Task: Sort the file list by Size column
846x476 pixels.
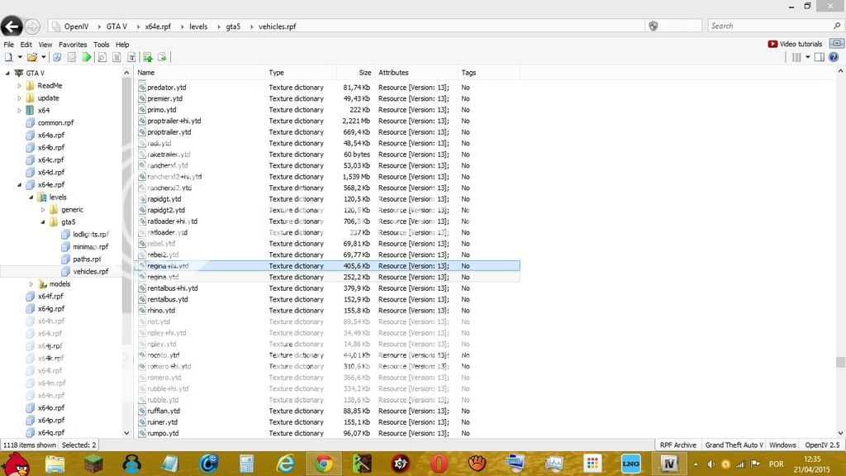Action: 355,73
